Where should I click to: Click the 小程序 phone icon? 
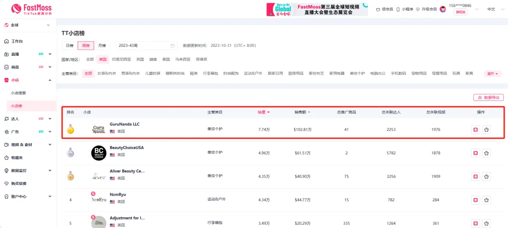(398, 9)
